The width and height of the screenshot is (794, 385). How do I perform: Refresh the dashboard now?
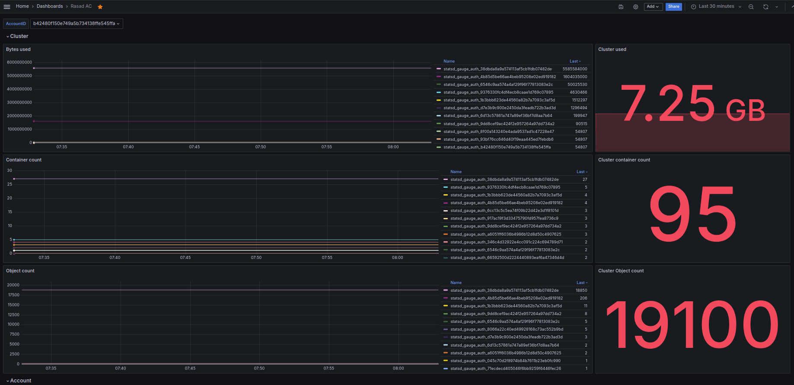[x=765, y=6]
